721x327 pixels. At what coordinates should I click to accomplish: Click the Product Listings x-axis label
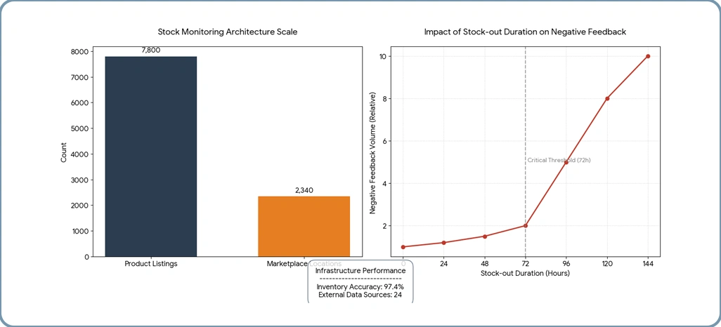coord(150,264)
